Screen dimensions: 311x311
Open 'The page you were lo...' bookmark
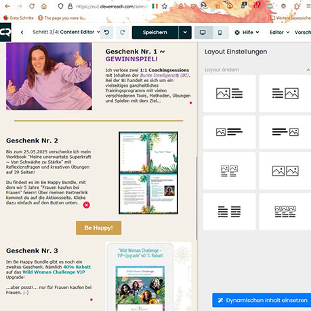click(62, 18)
